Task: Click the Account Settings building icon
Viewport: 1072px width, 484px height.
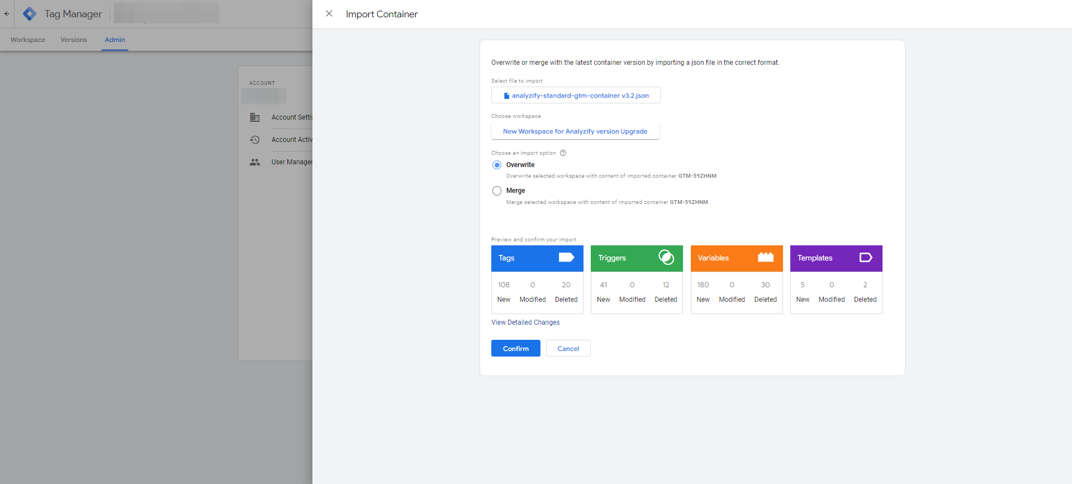Action: point(255,117)
